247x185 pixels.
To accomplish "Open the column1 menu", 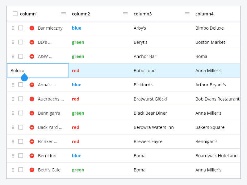I will click(64, 14).
